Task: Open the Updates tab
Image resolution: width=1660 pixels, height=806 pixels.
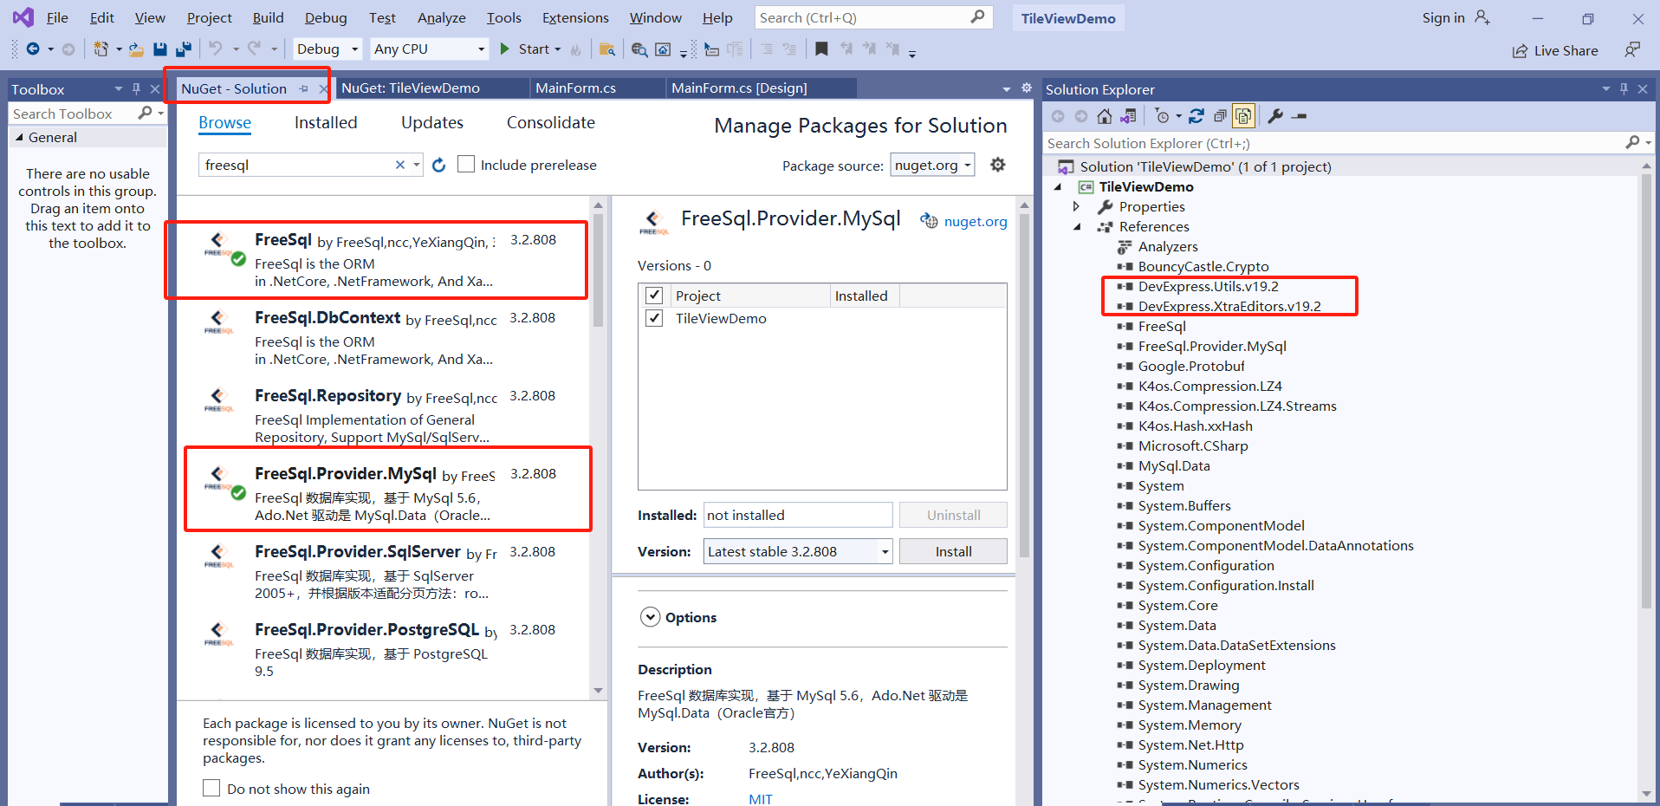Action: 432,122
